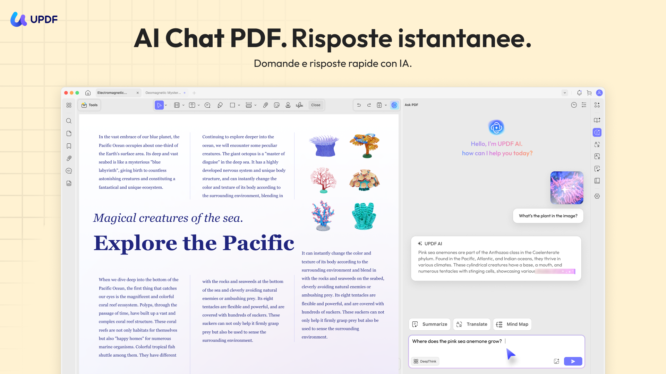Open the sticker tool
Screen dimensions: 666x374
(x=276, y=105)
